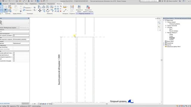Viewport: 191px width, 107px height.
Task: Click the properties help link at bottom
Action: (5, 103)
